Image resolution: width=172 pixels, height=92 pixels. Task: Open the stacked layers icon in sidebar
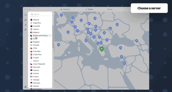coord(26,20)
